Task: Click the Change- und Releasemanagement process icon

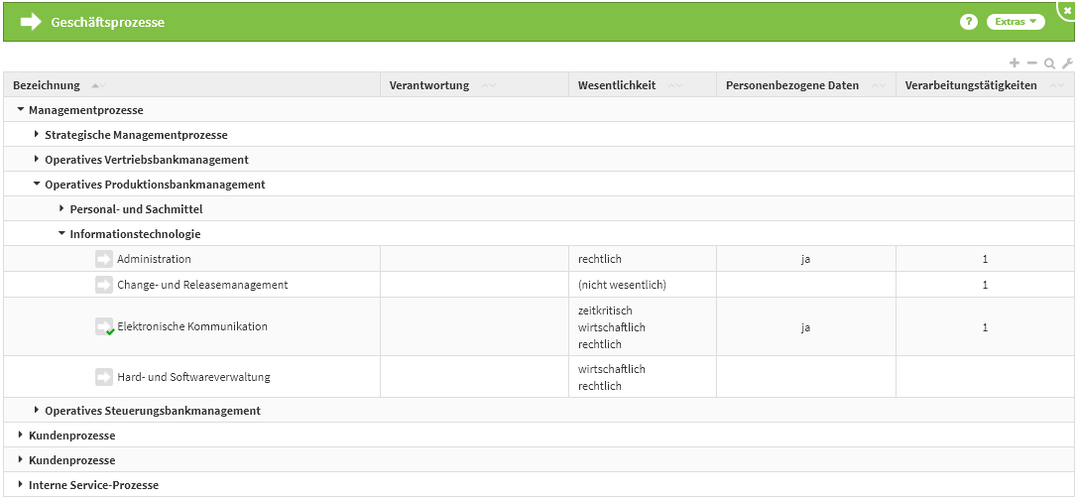Action: 104,285
